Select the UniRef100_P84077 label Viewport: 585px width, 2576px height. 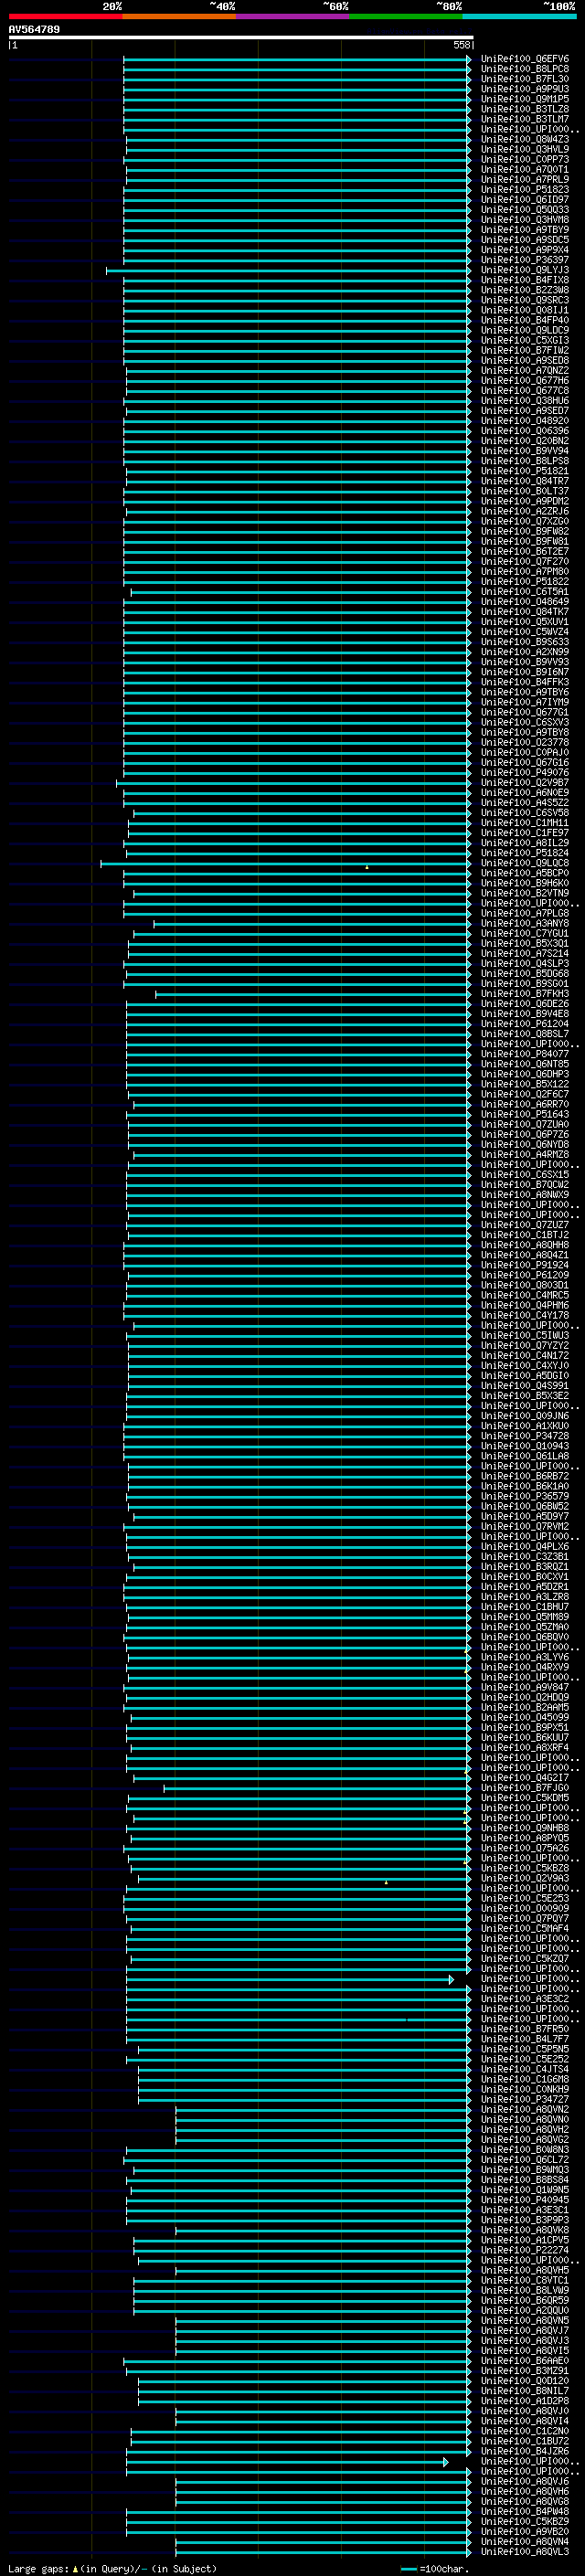click(x=524, y=1054)
